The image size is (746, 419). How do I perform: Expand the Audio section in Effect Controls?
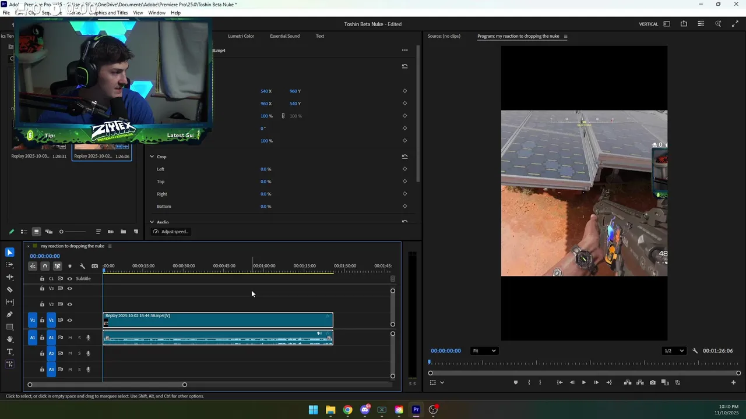152,222
